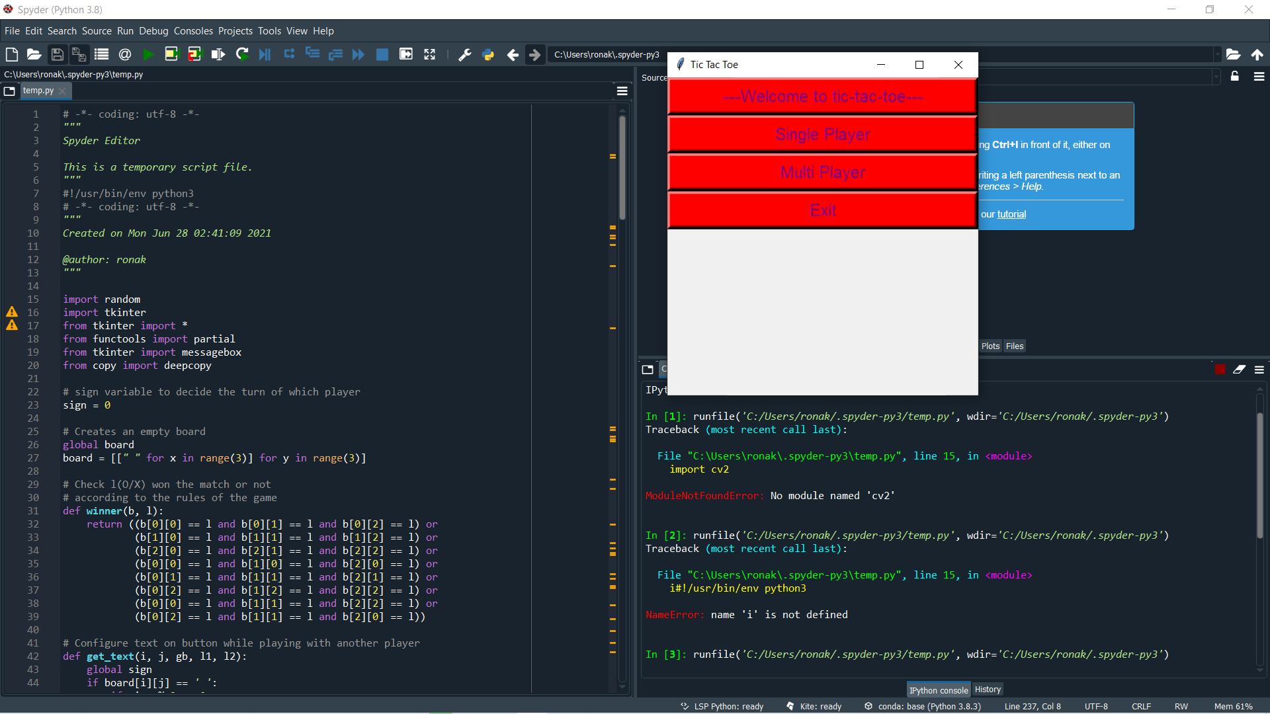Click the Re-run last script icon
The width and height of the screenshot is (1270, 714).
[x=242, y=55]
